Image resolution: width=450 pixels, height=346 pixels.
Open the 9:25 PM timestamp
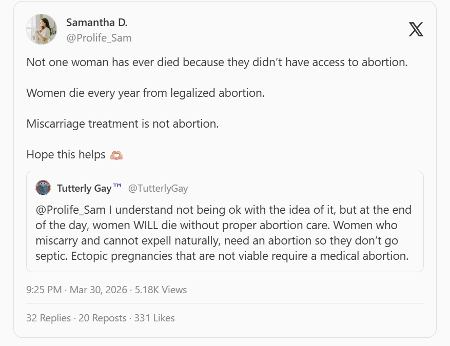coord(44,290)
